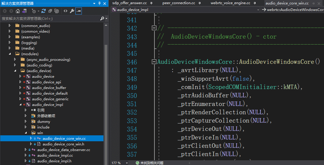
Task: Click the show all files icon
Action: pyautogui.click(x=57, y=11)
